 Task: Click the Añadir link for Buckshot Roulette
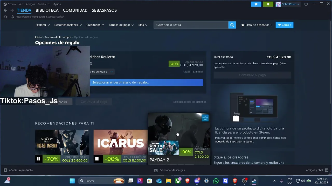[x=187, y=72]
